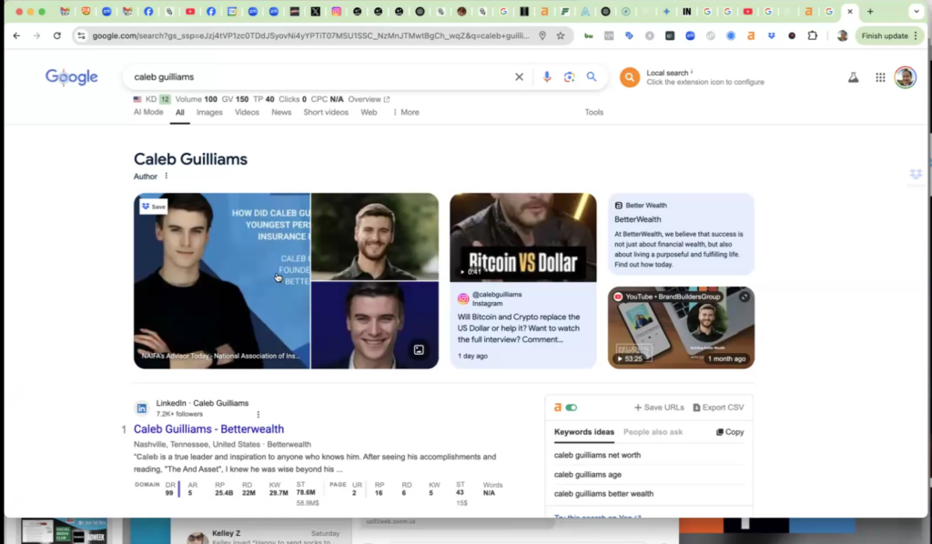Open the keyword Overview link

[369, 99]
